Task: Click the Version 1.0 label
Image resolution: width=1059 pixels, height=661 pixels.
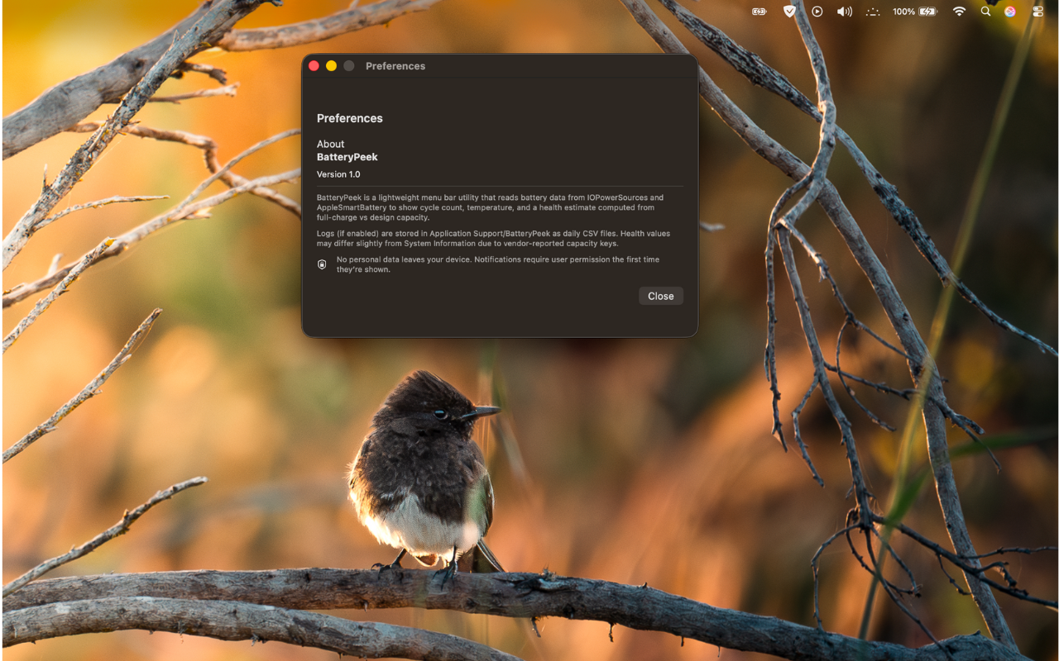Action: (338, 174)
